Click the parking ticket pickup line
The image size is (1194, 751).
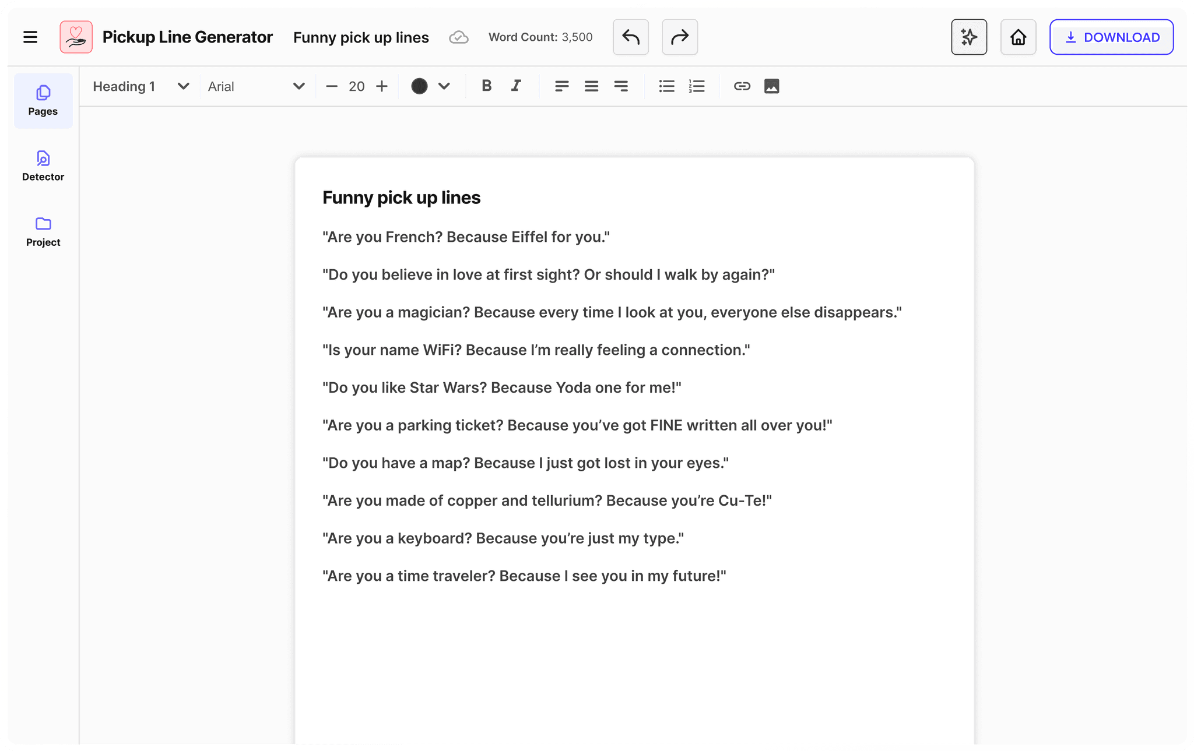tap(577, 425)
